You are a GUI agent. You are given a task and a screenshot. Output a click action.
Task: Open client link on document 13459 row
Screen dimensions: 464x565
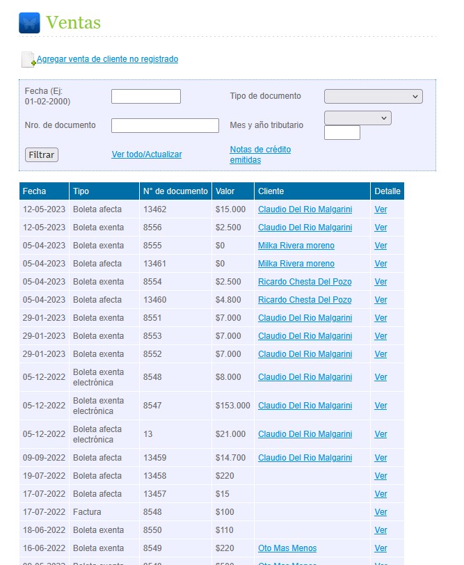pyautogui.click(x=305, y=458)
